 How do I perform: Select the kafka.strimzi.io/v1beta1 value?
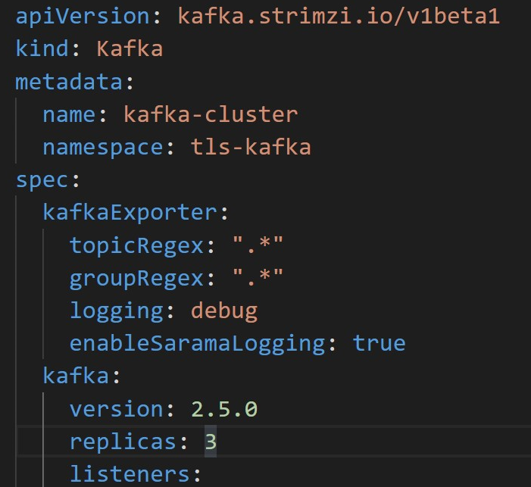coord(339,16)
